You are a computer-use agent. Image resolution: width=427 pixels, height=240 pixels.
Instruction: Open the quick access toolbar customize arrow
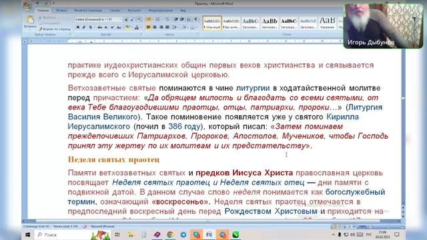point(53,3)
